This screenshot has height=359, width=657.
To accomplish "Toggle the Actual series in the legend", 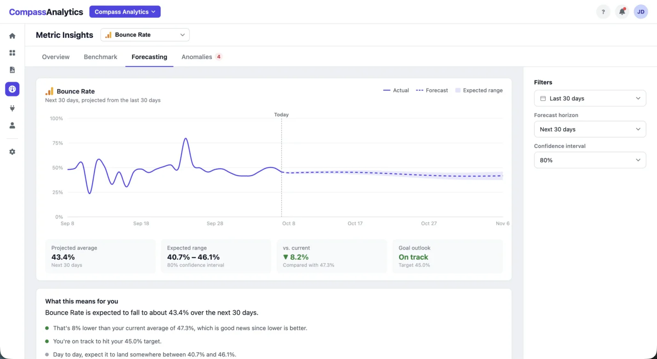I will [396, 90].
